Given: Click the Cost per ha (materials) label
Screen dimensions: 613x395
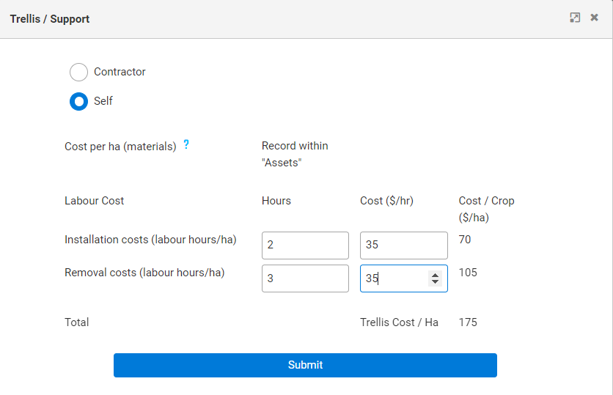Looking at the screenshot, I should [x=120, y=147].
